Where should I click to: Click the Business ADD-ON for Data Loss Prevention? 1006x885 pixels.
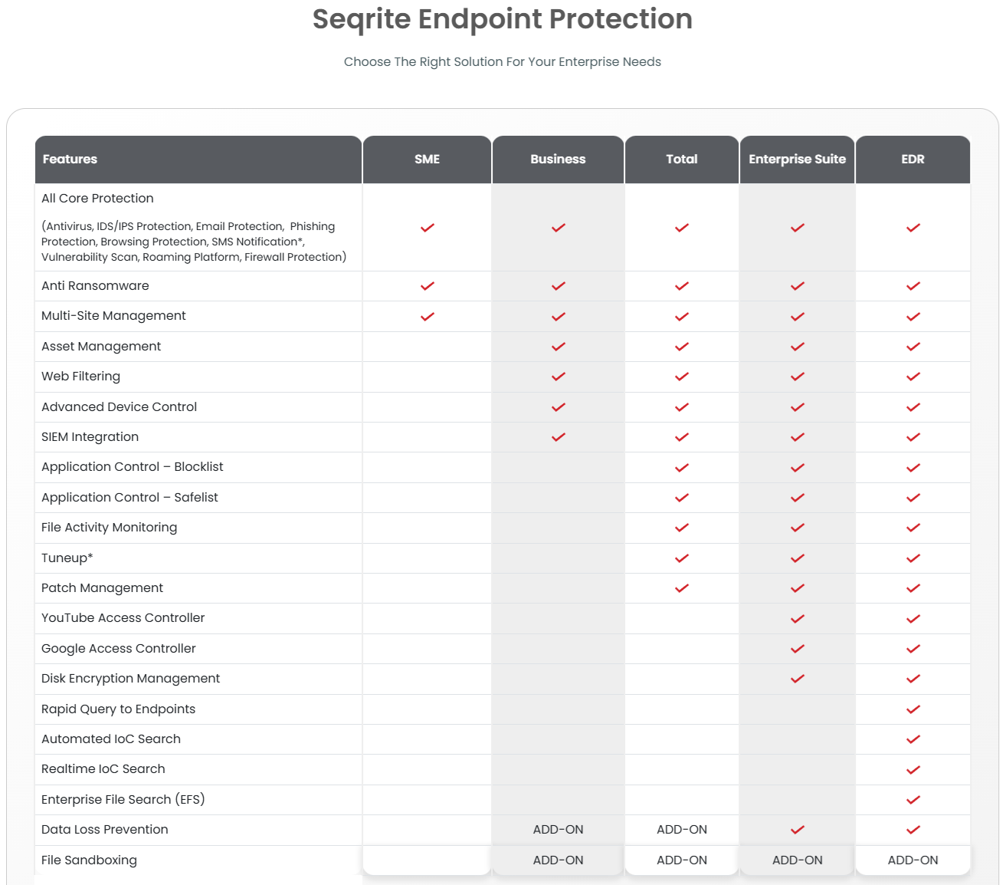point(559,830)
